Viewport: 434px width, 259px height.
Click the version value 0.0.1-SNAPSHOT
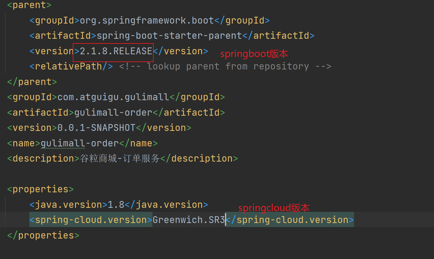[x=96, y=128]
